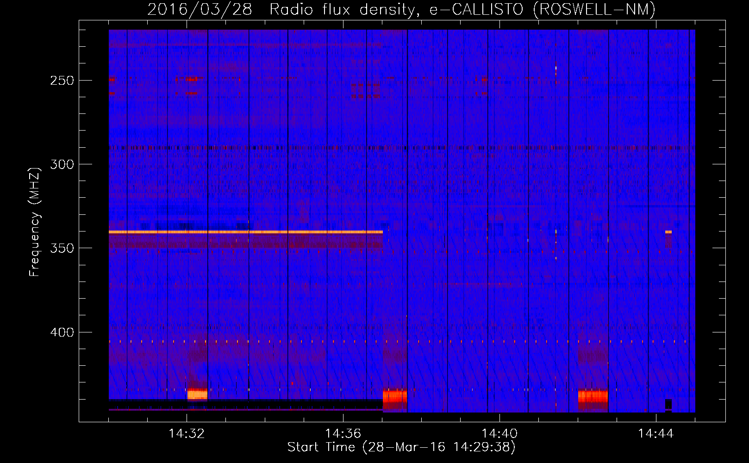
Task: Click the '14:36' time axis label
Action: pos(343,434)
